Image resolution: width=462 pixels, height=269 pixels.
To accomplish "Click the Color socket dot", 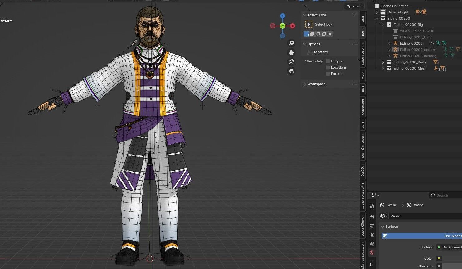I will [439, 258].
